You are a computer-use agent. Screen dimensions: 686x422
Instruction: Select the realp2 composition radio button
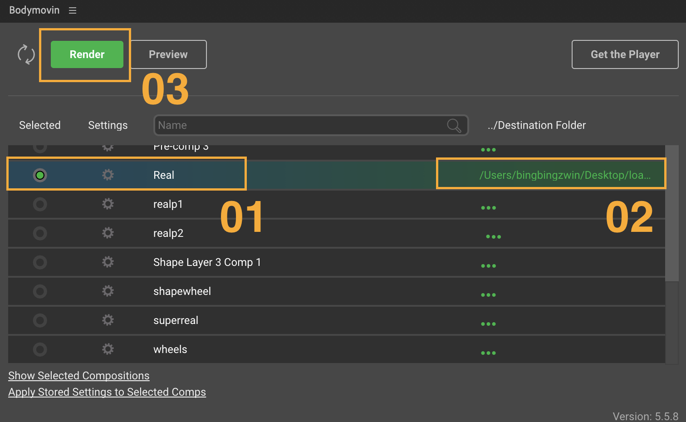[40, 233]
